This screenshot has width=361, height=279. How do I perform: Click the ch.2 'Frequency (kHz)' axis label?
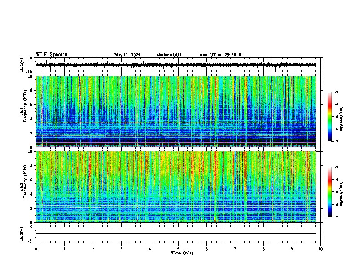click(25, 181)
